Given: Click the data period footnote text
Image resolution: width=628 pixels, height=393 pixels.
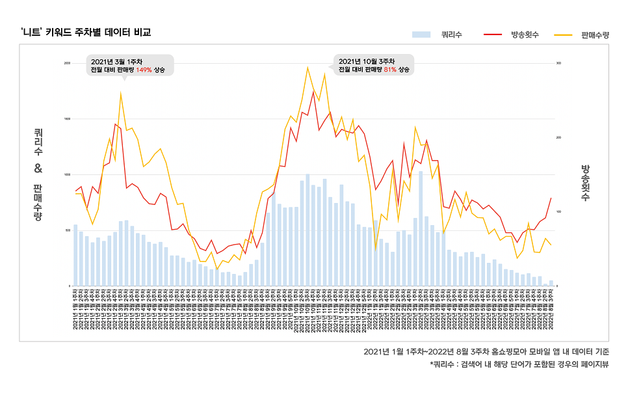Looking at the screenshot, I should [486, 352].
